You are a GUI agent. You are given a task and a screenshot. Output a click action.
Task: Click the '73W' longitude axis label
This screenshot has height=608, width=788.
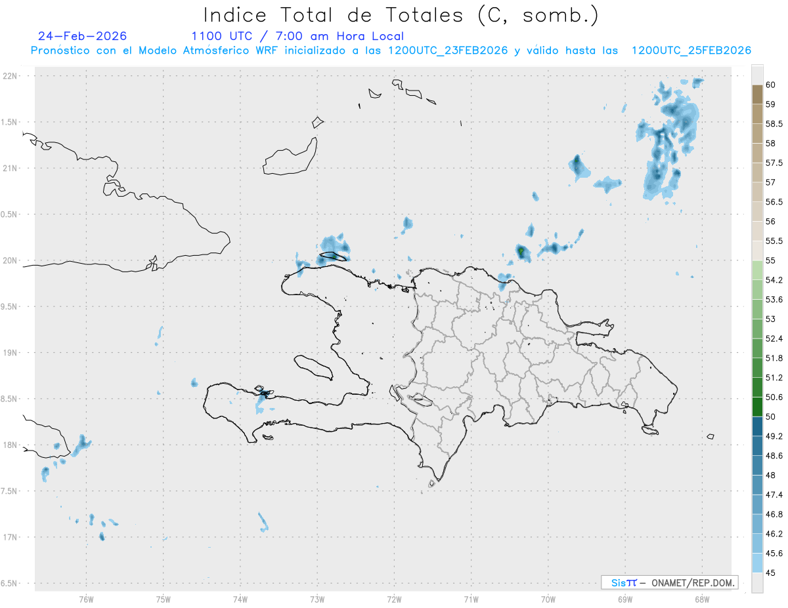pos(317,599)
